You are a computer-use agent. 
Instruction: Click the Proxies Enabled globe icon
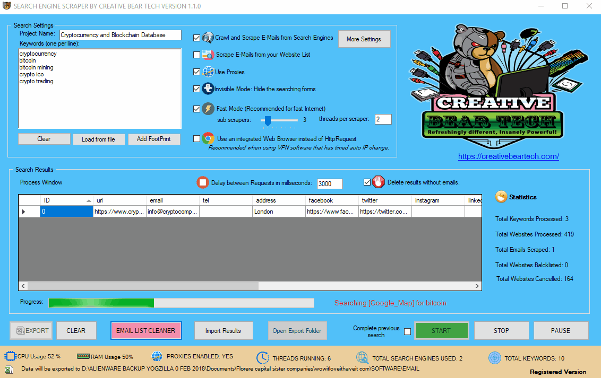(157, 356)
